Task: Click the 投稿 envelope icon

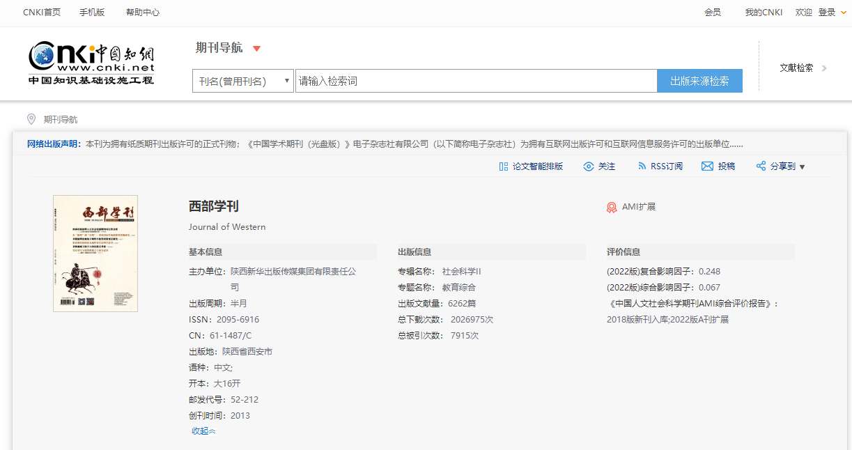Action: [x=707, y=166]
